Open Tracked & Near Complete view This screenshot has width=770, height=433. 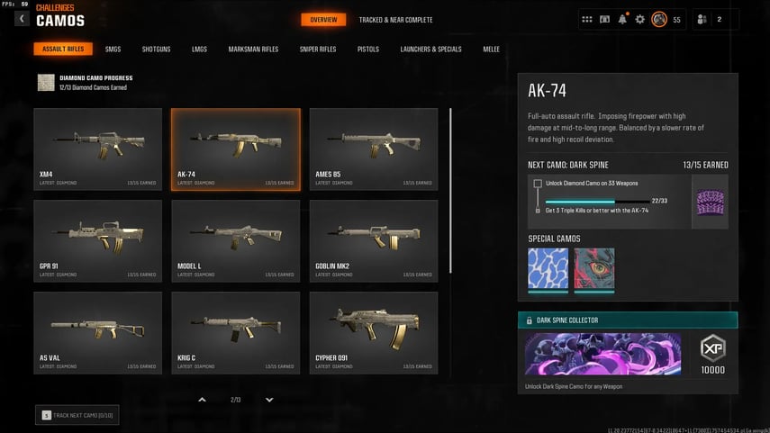(395, 20)
